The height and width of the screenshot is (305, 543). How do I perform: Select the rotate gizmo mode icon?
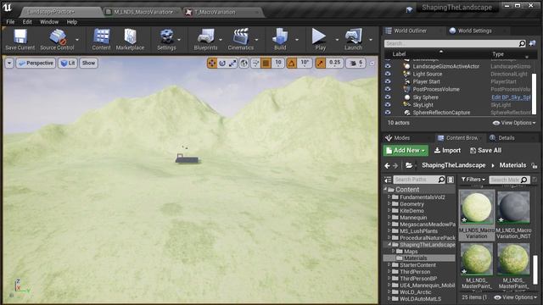click(222, 63)
